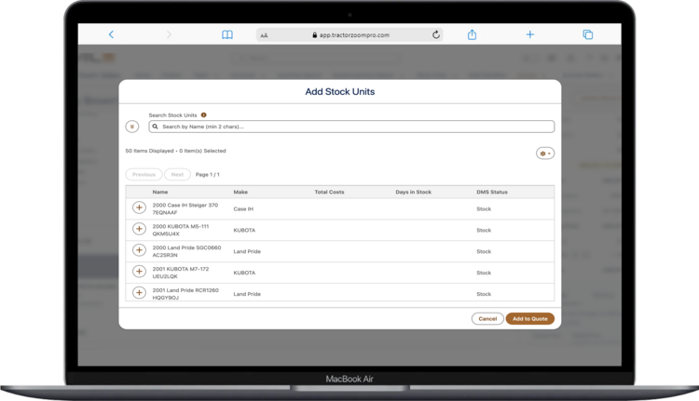The width and height of the screenshot is (699, 401).
Task: Sort by the Days in Stock column
Action: 411,192
